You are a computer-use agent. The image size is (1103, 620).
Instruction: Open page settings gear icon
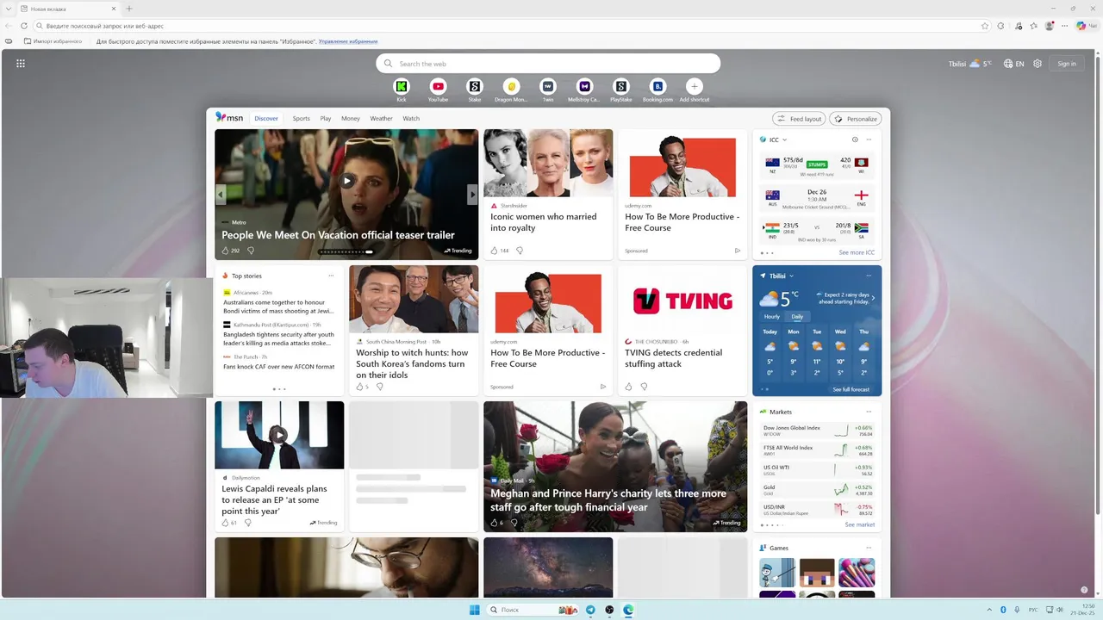pyautogui.click(x=1038, y=64)
